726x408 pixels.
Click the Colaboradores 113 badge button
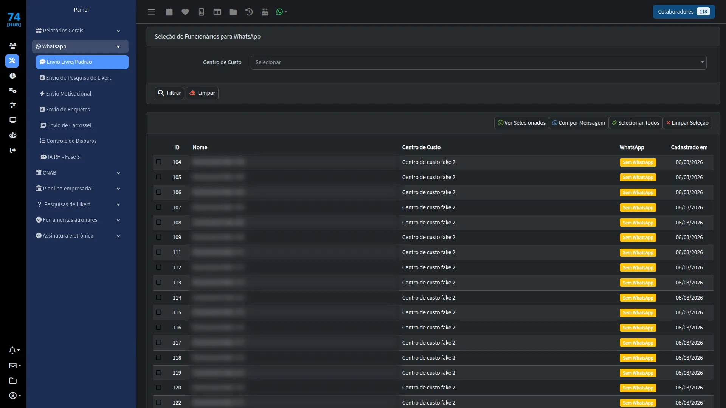point(684,12)
